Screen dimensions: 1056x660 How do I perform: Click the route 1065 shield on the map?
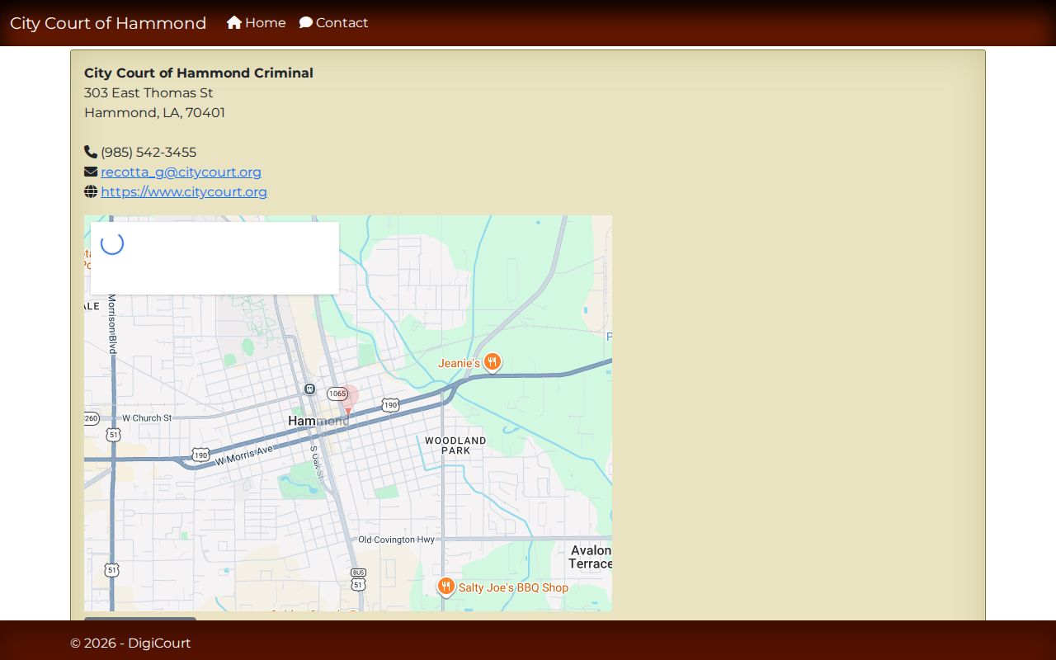pos(337,394)
